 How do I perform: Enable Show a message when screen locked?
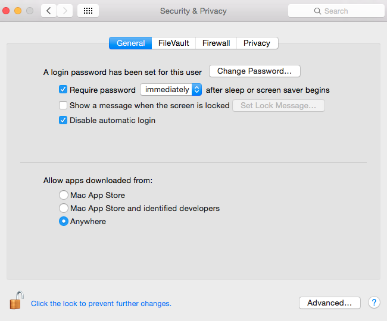(63, 105)
